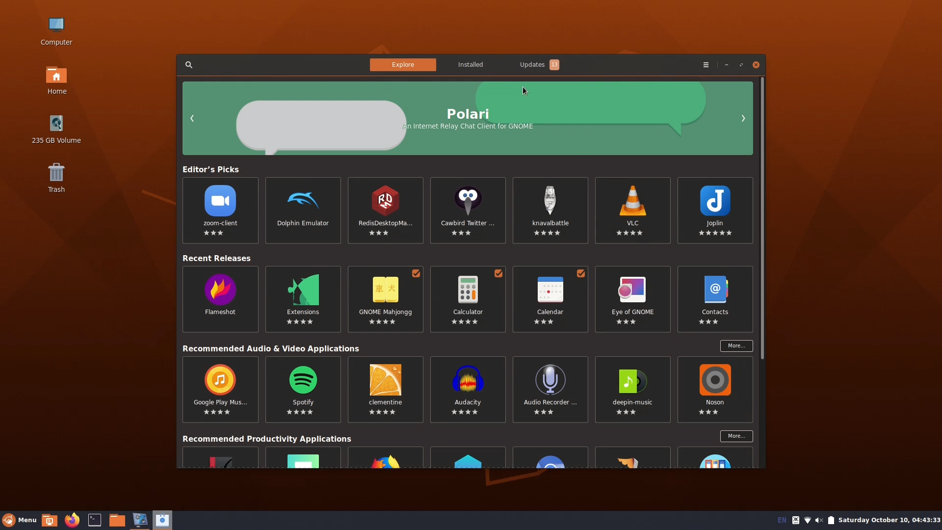
Task: Show more recommended audio and video apps
Action: pyautogui.click(x=735, y=345)
